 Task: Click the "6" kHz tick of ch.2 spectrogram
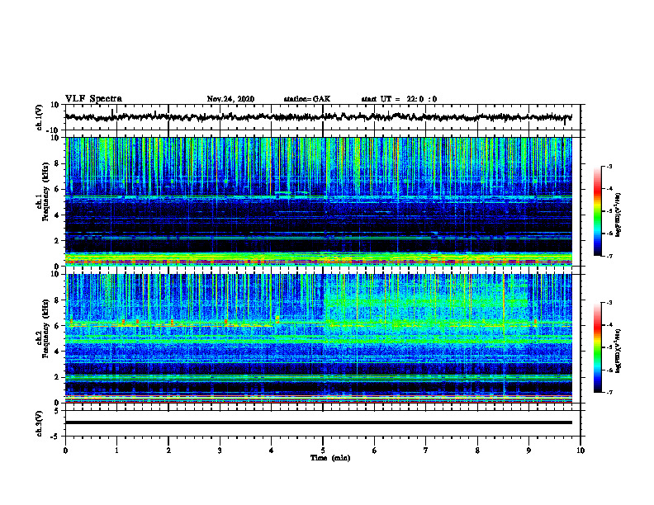tap(57, 326)
